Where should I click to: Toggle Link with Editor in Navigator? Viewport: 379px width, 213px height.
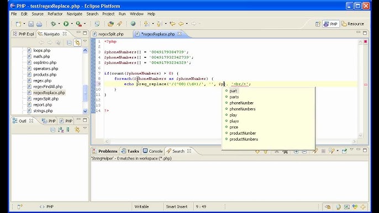77,42
